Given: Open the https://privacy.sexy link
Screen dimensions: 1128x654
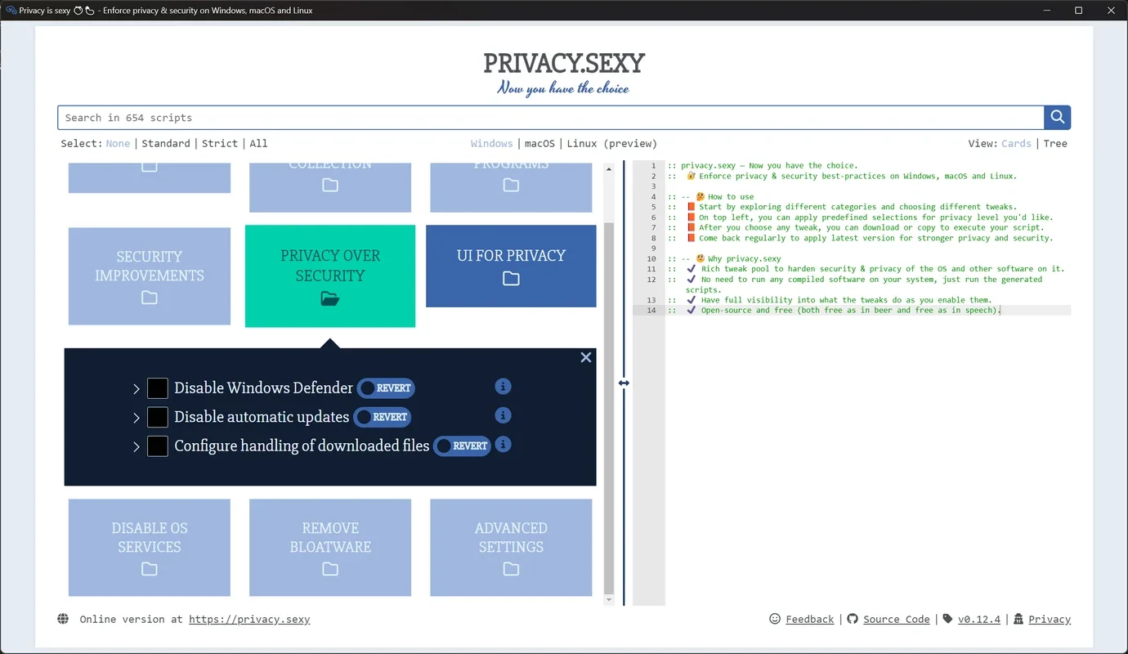Looking at the screenshot, I should tap(249, 619).
